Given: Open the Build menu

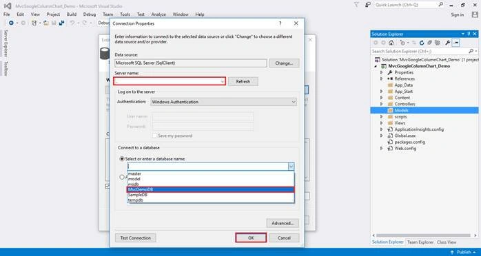Looking at the screenshot, I should click(x=72, y=14).
